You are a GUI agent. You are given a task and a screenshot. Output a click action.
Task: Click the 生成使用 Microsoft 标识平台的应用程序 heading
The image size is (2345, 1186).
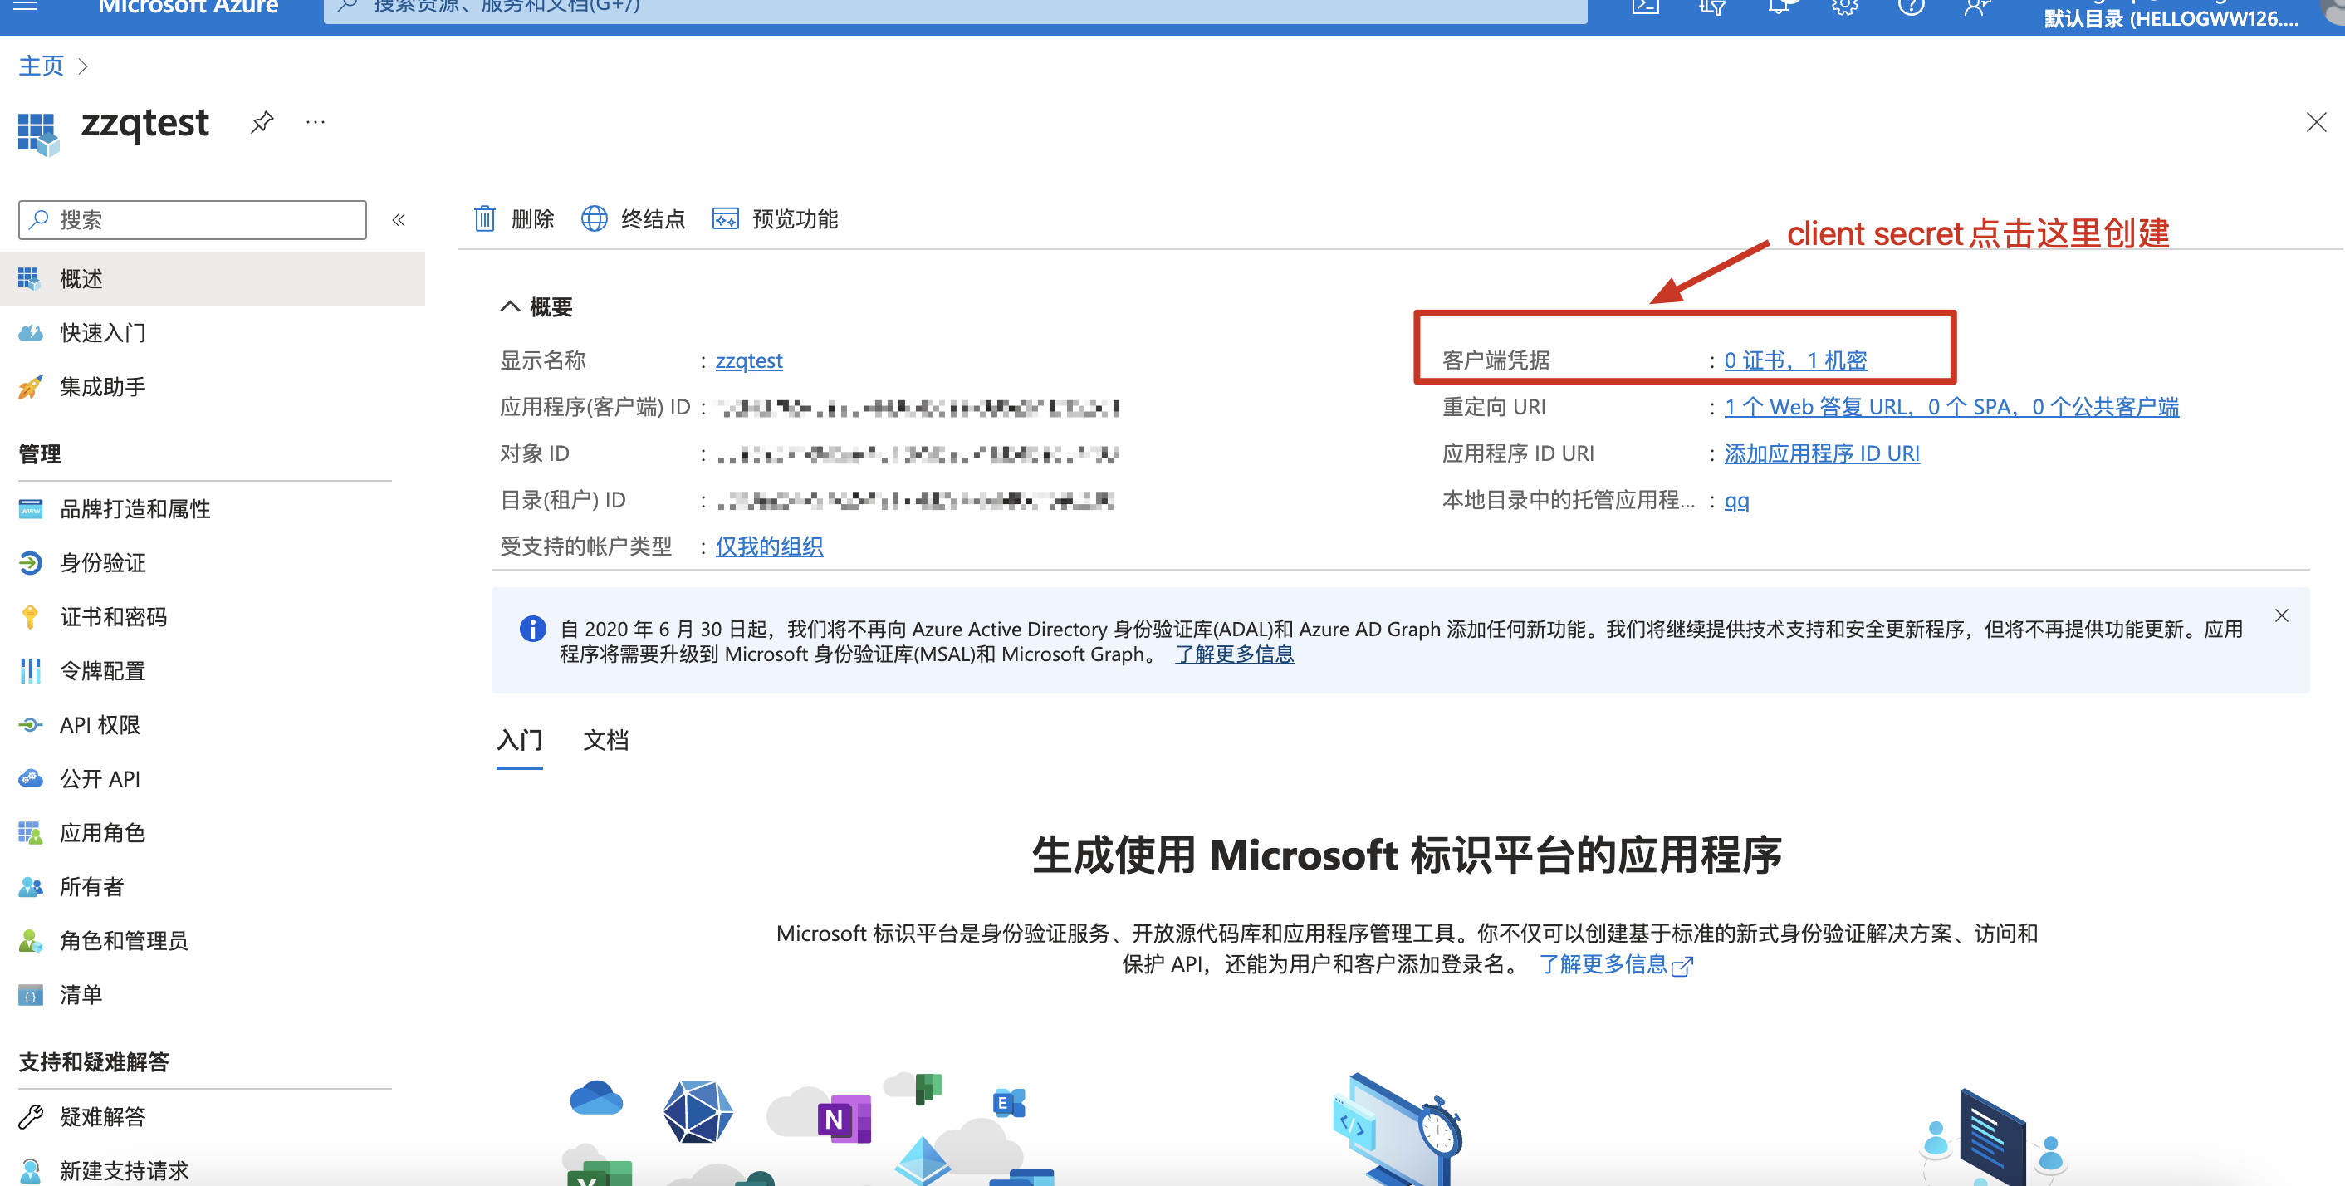[1407, 855]
